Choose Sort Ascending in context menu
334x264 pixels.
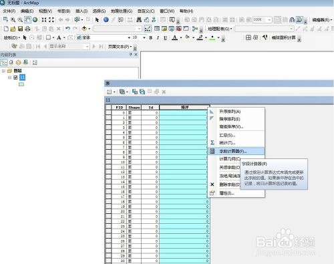236,112
